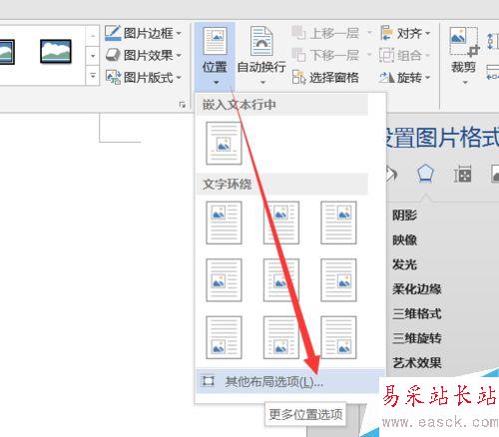Viewport: 499px width, 437px height.
Task: Choose bottom left text wrapping position
Action: point(224,337)
